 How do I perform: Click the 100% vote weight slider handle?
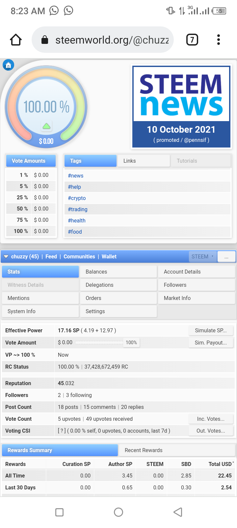point(131,343)
